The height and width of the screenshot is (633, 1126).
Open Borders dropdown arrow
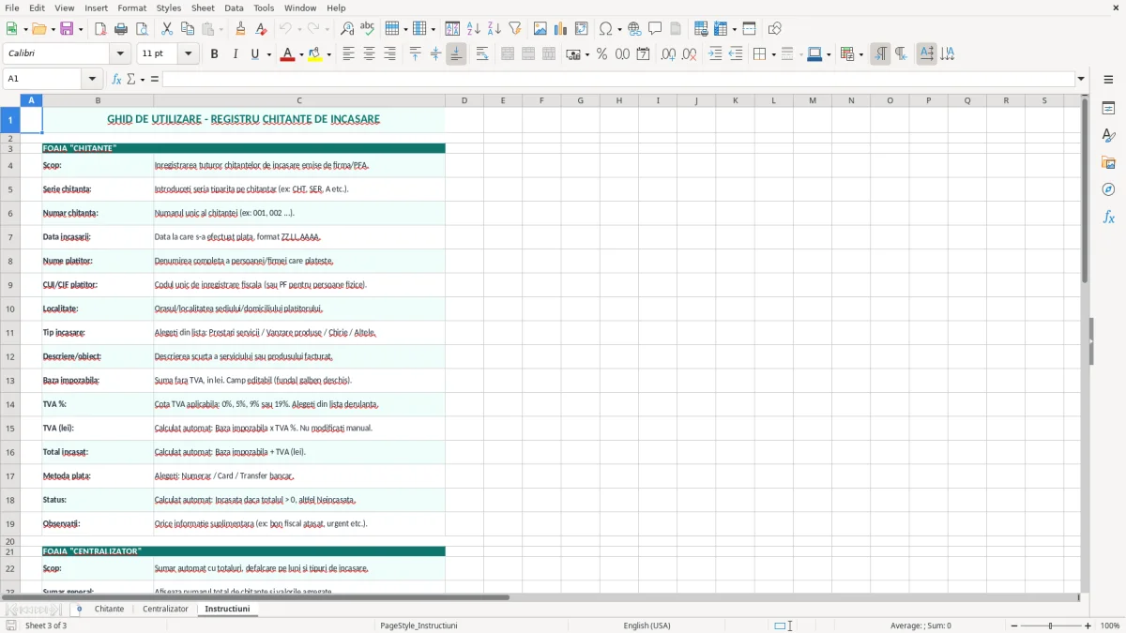click(773, 54)
